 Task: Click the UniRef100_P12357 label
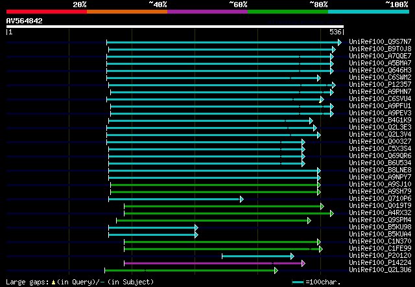(x=380, y=84)
